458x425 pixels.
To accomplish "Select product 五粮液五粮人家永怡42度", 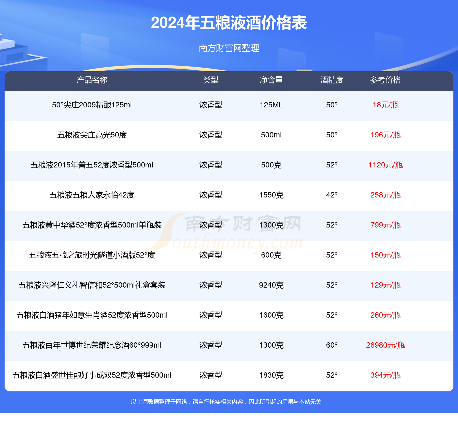I will pos(92,195).
